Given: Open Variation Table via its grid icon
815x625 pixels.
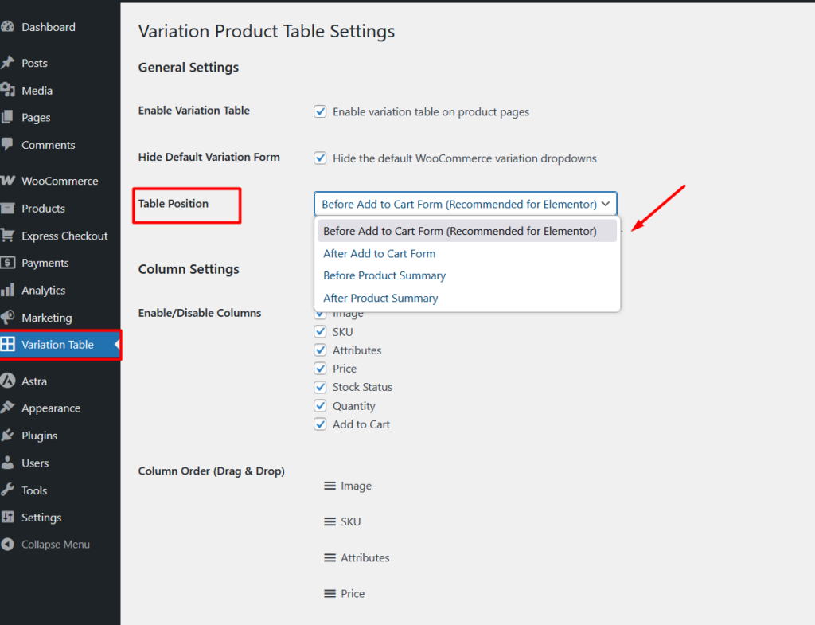Looking at the screenshot, I should 7,345.
